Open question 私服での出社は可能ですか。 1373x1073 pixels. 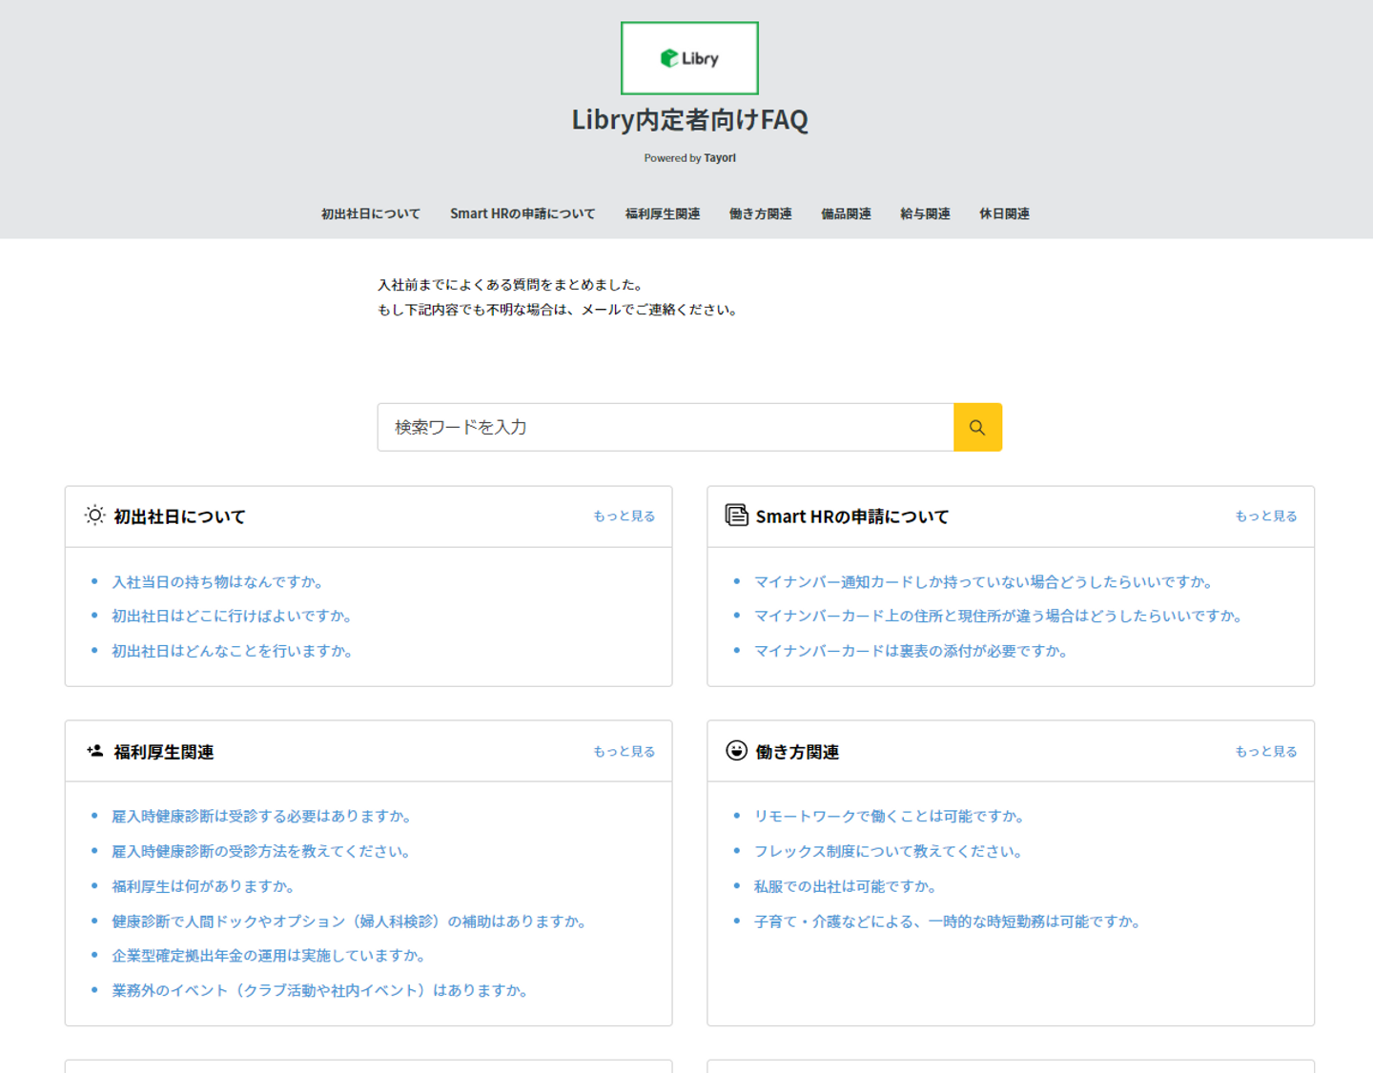tap(848, 886)
